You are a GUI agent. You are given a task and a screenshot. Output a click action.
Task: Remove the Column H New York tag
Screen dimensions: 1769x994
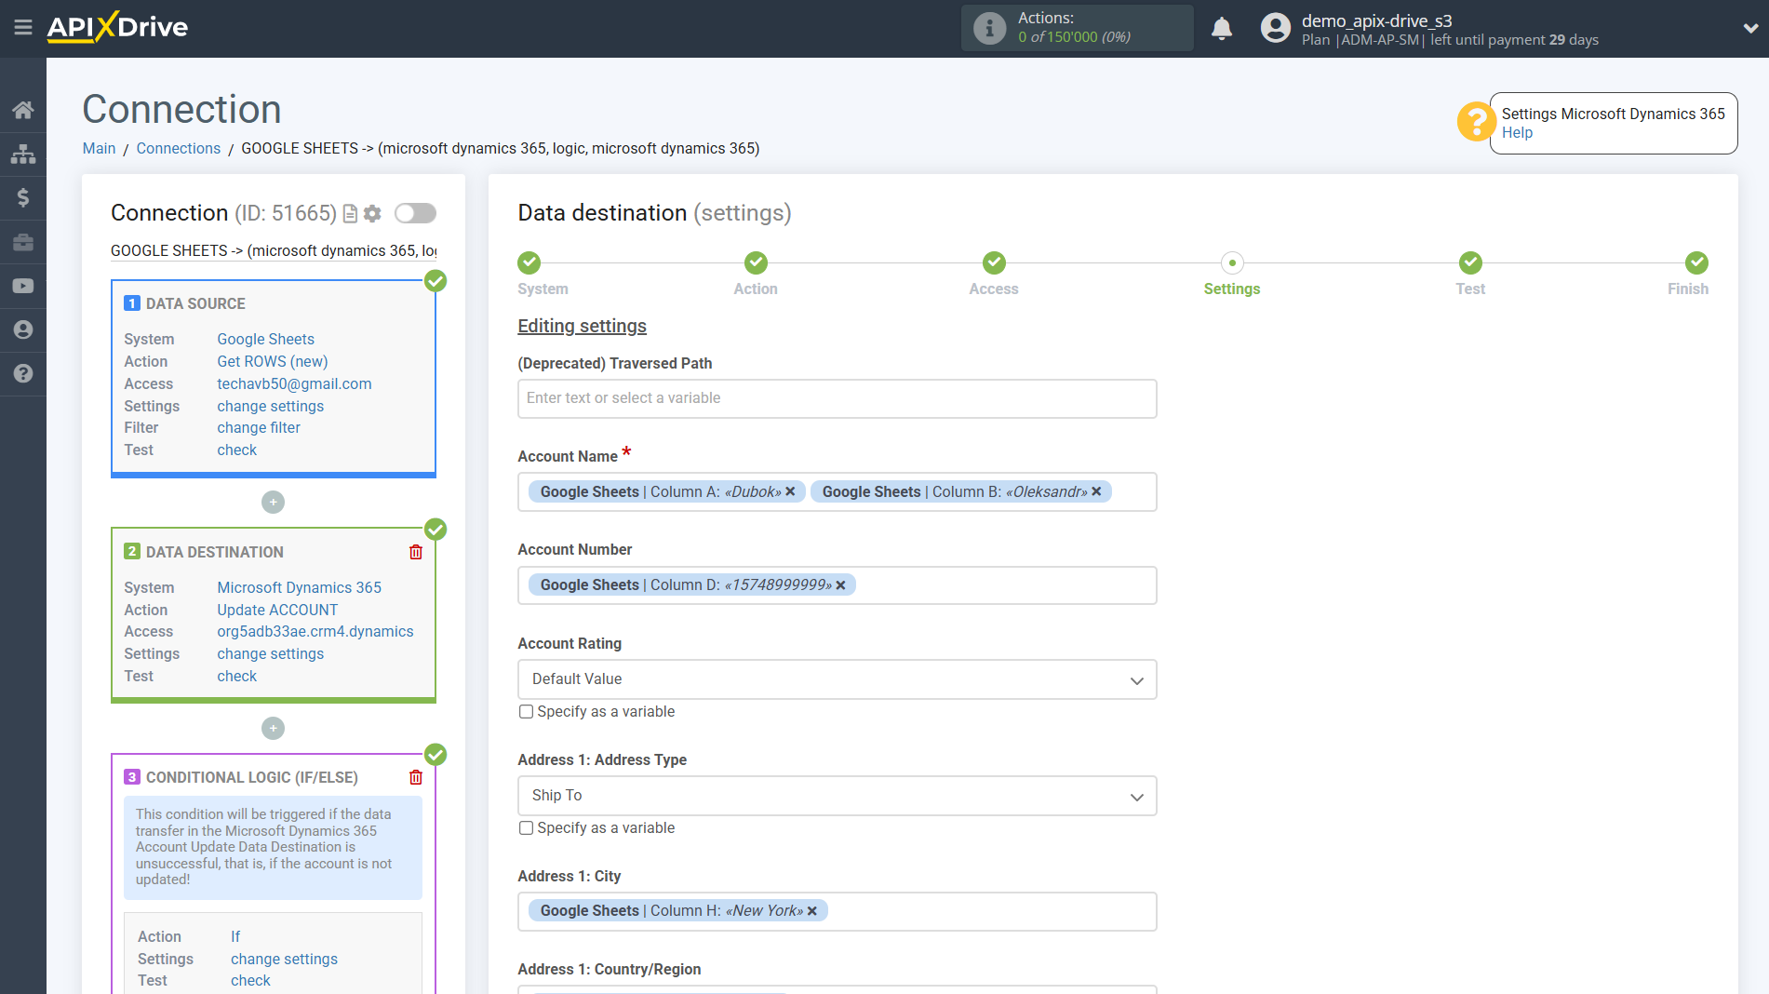pyautogui.click(x=811, y=911)
